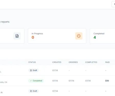The height and width of the screenshot is (96, 115).
Task: Click the In Progress label text
Action: (37, 34)
